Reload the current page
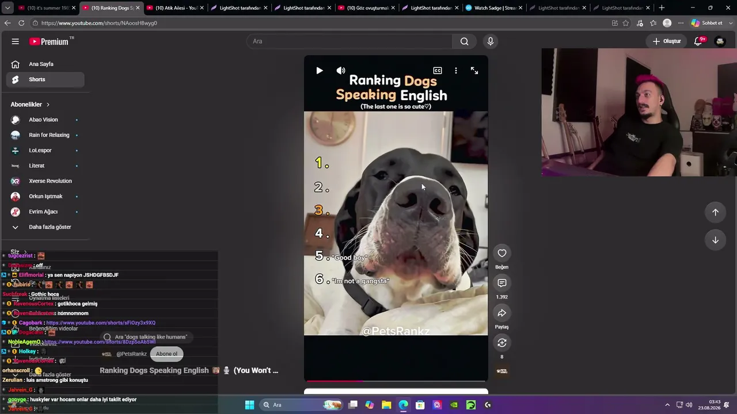The width and height of the screenshot is (737, 414). click(x=21, y=23)
